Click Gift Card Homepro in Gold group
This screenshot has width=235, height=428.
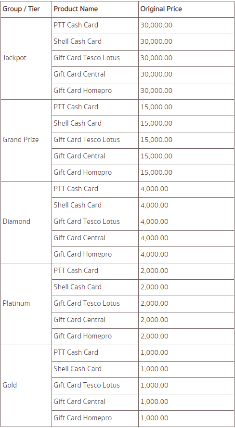click(x=83, y=418)
